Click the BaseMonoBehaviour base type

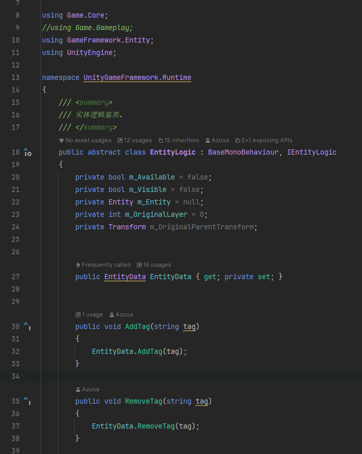(243, 153)
